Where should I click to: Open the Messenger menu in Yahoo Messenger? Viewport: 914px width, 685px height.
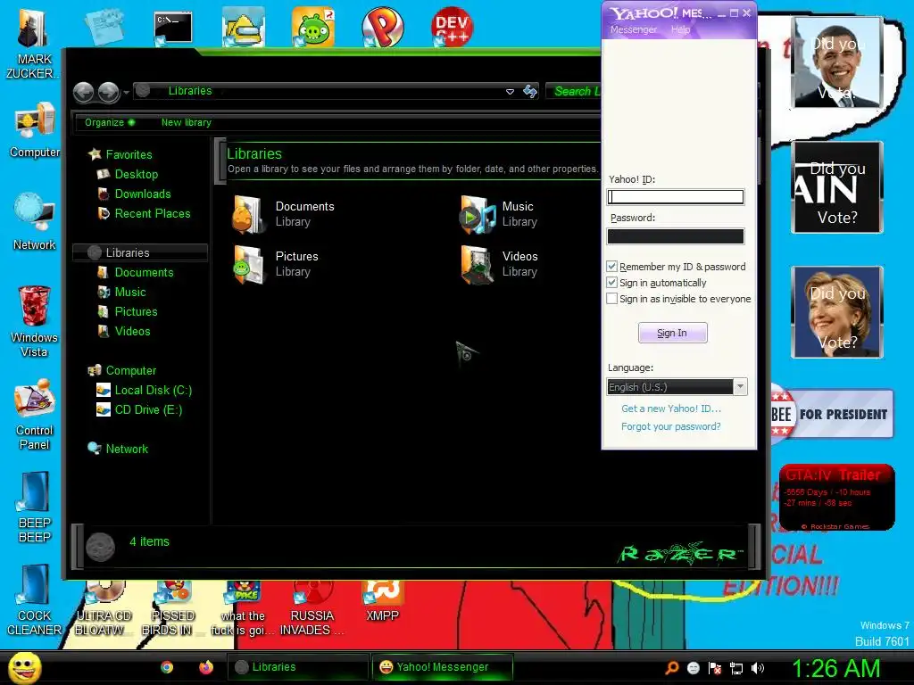pyautogui.click(x=634, y=29)
